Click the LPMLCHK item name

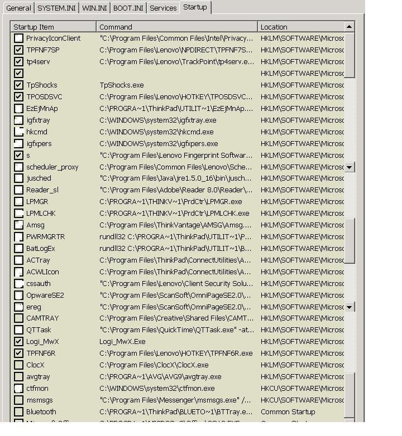(41, 214)
